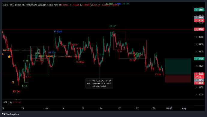Select the ATR (14) indicator label
Image resolution: width=207 pixels, height=117 pixels.
[7, 102]
